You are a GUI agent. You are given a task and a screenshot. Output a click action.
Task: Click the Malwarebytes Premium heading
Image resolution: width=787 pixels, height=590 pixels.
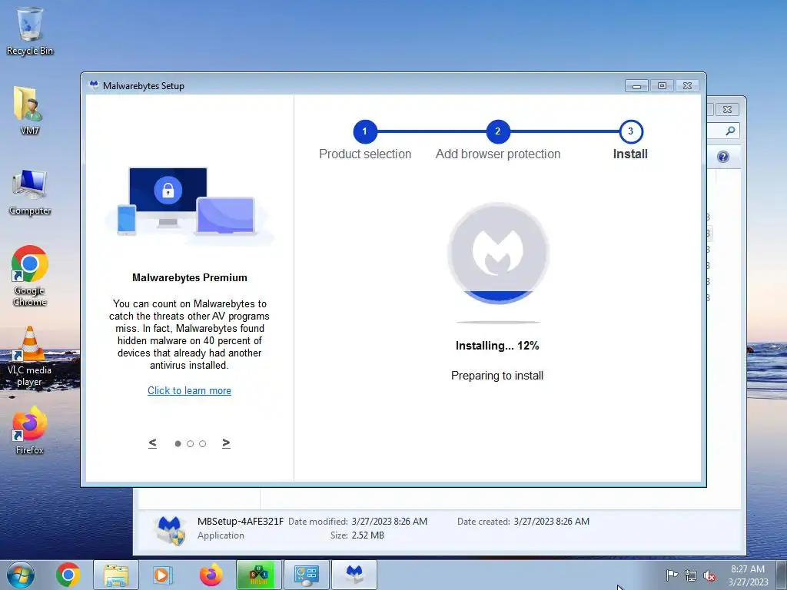190,277
